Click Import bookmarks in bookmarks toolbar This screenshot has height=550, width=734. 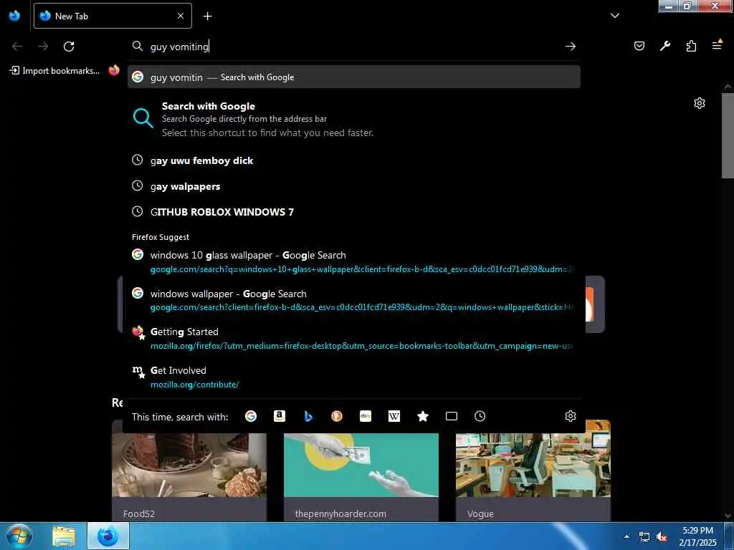click(x=55, y=71)
